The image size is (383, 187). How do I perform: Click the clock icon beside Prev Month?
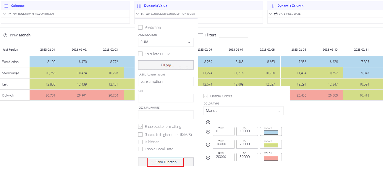5,35
